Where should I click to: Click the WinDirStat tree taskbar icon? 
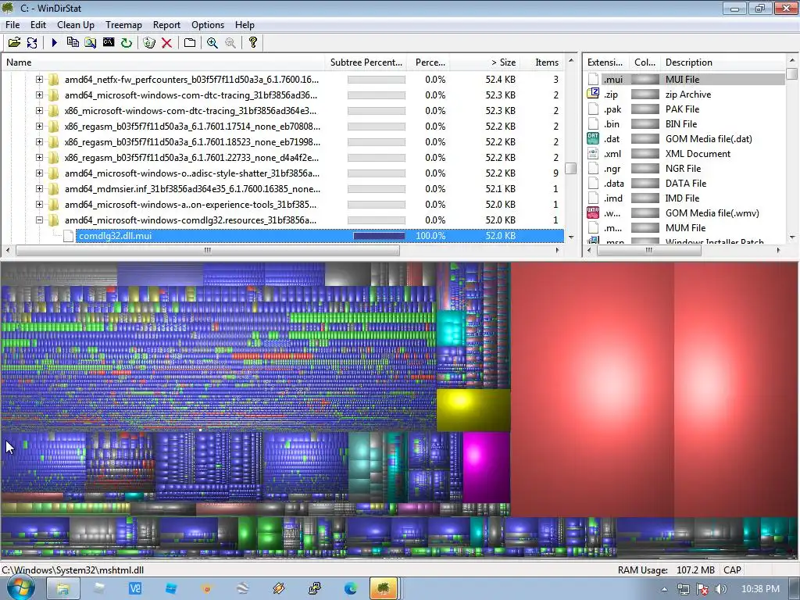click(x=384, y=589)
